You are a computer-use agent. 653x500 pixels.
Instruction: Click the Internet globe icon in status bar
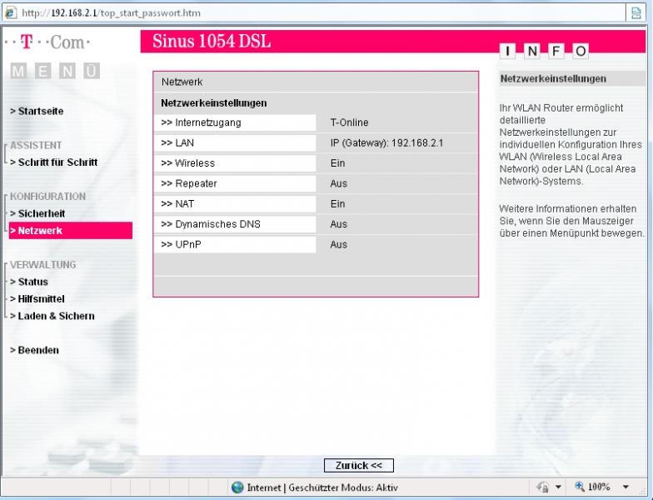click(x=237, y=487)
